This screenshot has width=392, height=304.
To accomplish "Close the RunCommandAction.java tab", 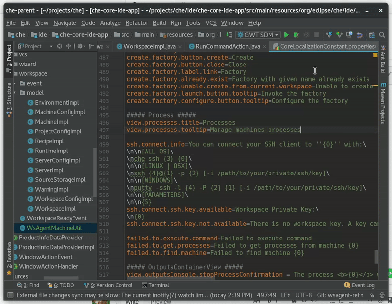I will tap(264, 47).
